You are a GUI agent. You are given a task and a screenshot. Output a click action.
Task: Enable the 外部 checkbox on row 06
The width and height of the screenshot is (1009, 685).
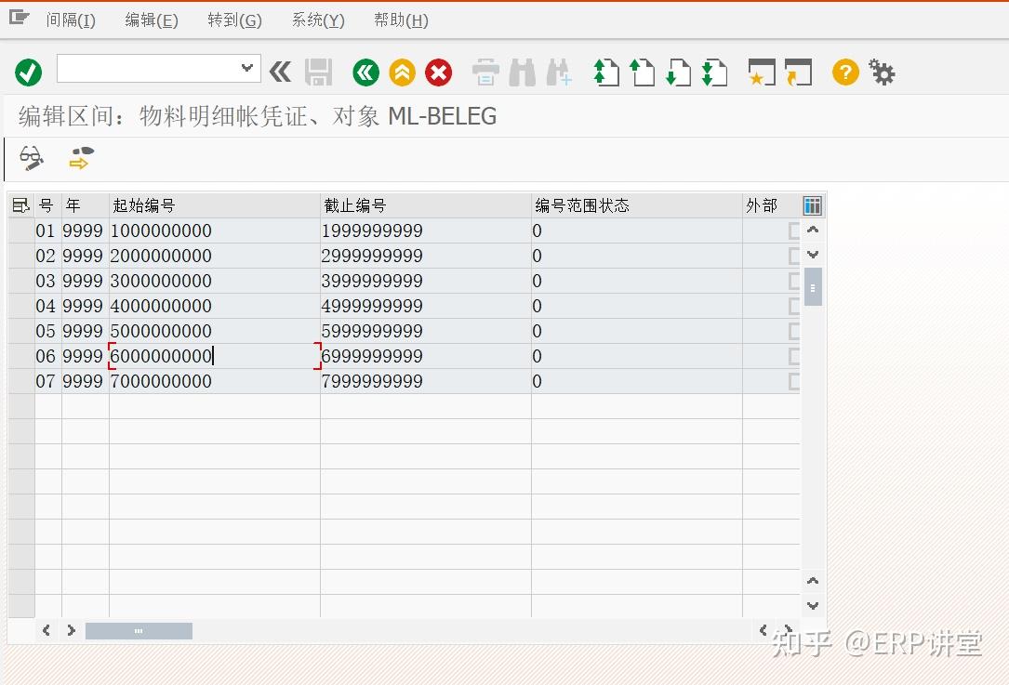792,356
